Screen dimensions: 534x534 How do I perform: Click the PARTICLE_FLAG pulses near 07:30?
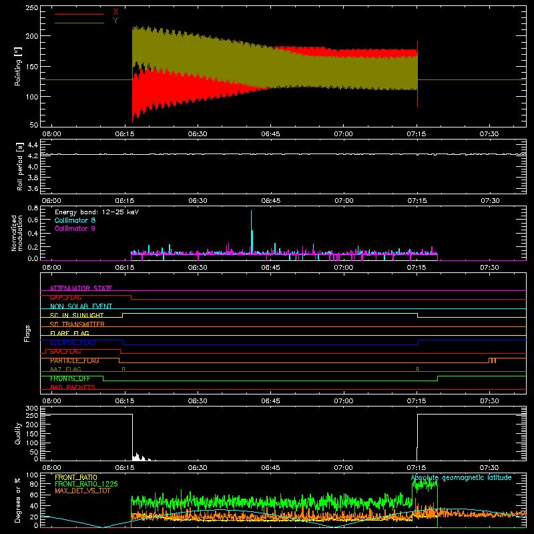(x=493, y=360)
